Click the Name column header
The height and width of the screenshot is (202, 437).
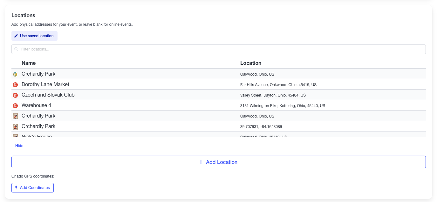(29, 63)
